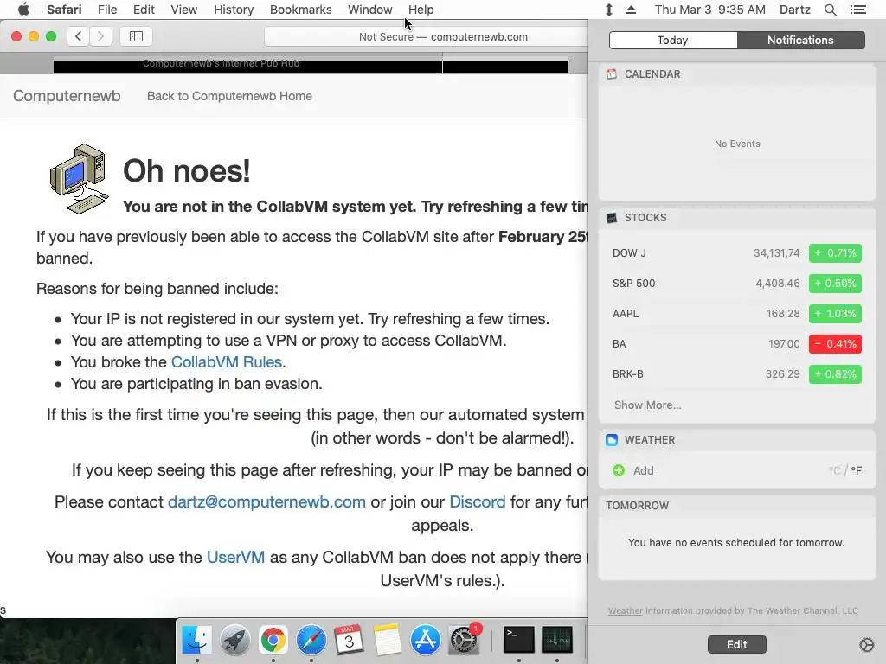This screenshot has height=664, width=886.
Task: Select the BRK-B stock row
Action: 737,373
